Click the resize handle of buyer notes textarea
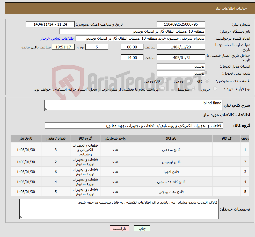This screenshot has height=237, width=255. (x=21, y=217)
